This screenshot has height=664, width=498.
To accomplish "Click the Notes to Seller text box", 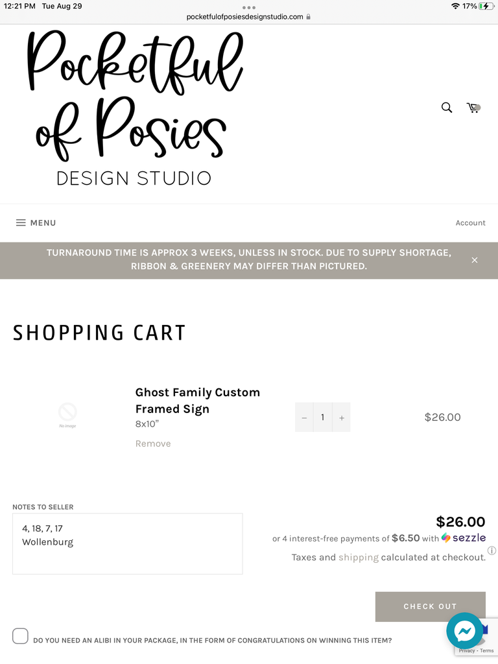I will pos(128,544).
